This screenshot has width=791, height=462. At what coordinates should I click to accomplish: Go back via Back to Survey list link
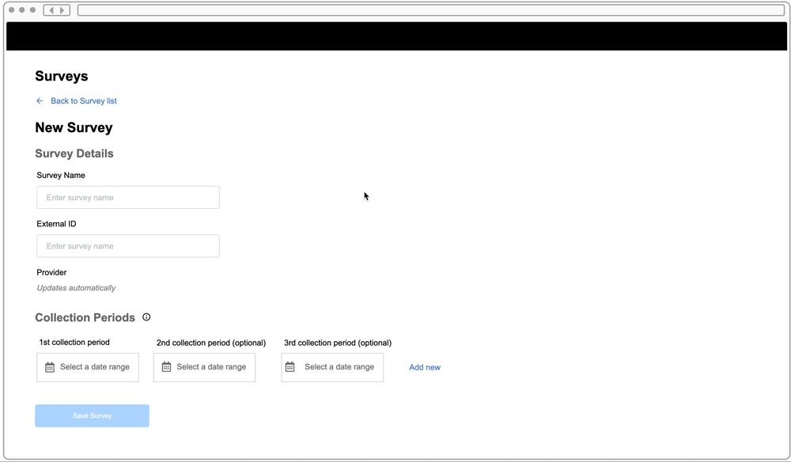click(84, 101)
